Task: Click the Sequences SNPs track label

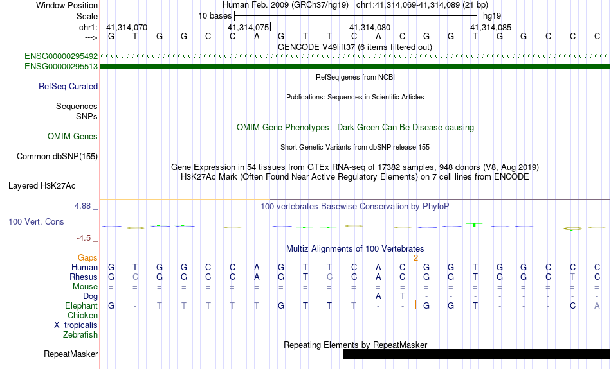Action: [77, 111]
